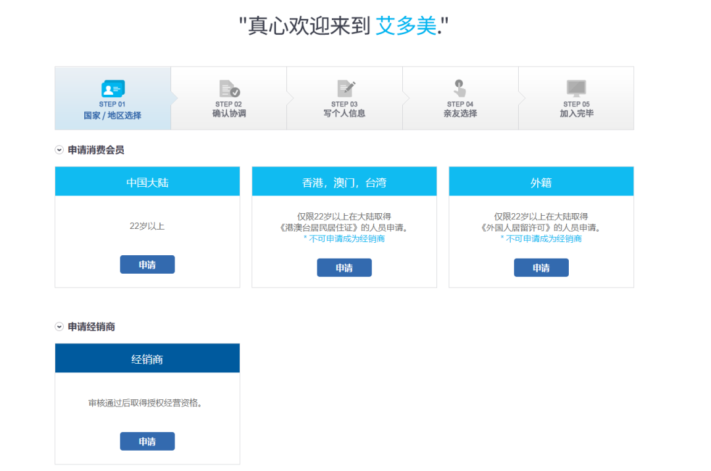This screenshot has width=711, height=471.
Task: Click the STEP 02 document checkmark icon
Action: [x=229, y=88]
